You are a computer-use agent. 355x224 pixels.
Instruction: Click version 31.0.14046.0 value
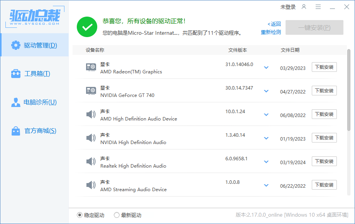239,64
